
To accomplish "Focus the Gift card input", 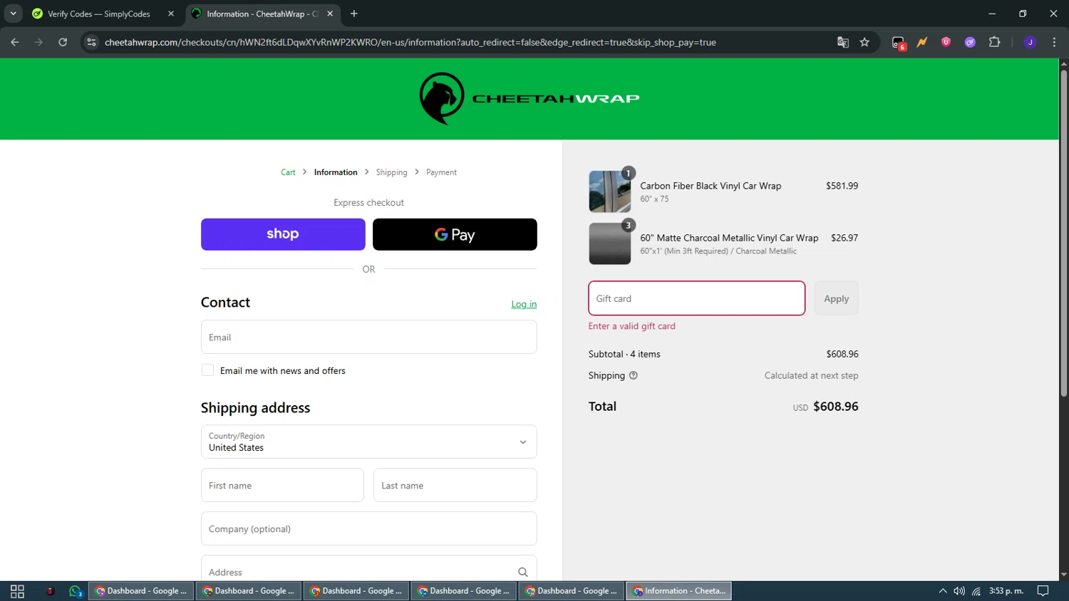I will 696,298.
